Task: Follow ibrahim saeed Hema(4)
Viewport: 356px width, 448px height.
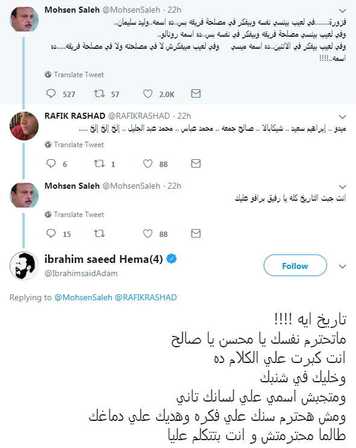Action: (295, 266)
